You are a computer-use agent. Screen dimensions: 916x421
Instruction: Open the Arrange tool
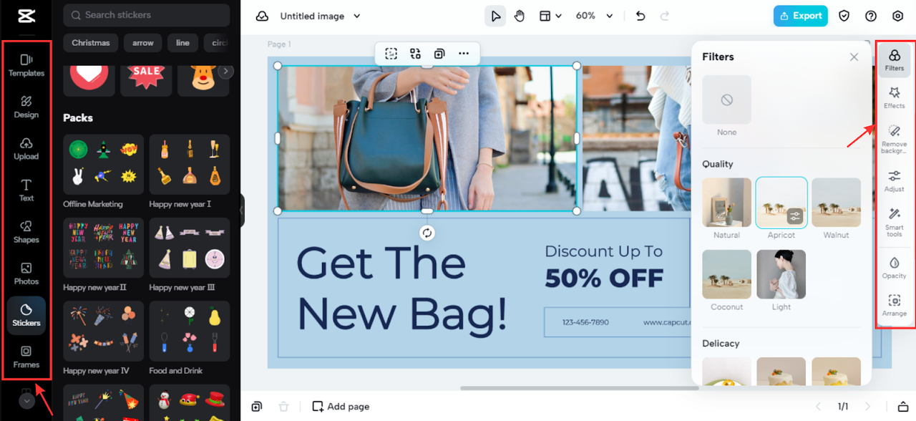click(x=895, y=305)
